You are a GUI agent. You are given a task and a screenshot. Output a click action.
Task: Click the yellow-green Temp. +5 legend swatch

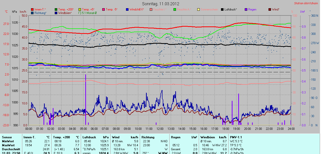80,9
